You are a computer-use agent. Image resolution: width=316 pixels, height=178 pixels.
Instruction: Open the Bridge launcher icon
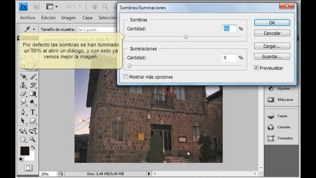37,6
